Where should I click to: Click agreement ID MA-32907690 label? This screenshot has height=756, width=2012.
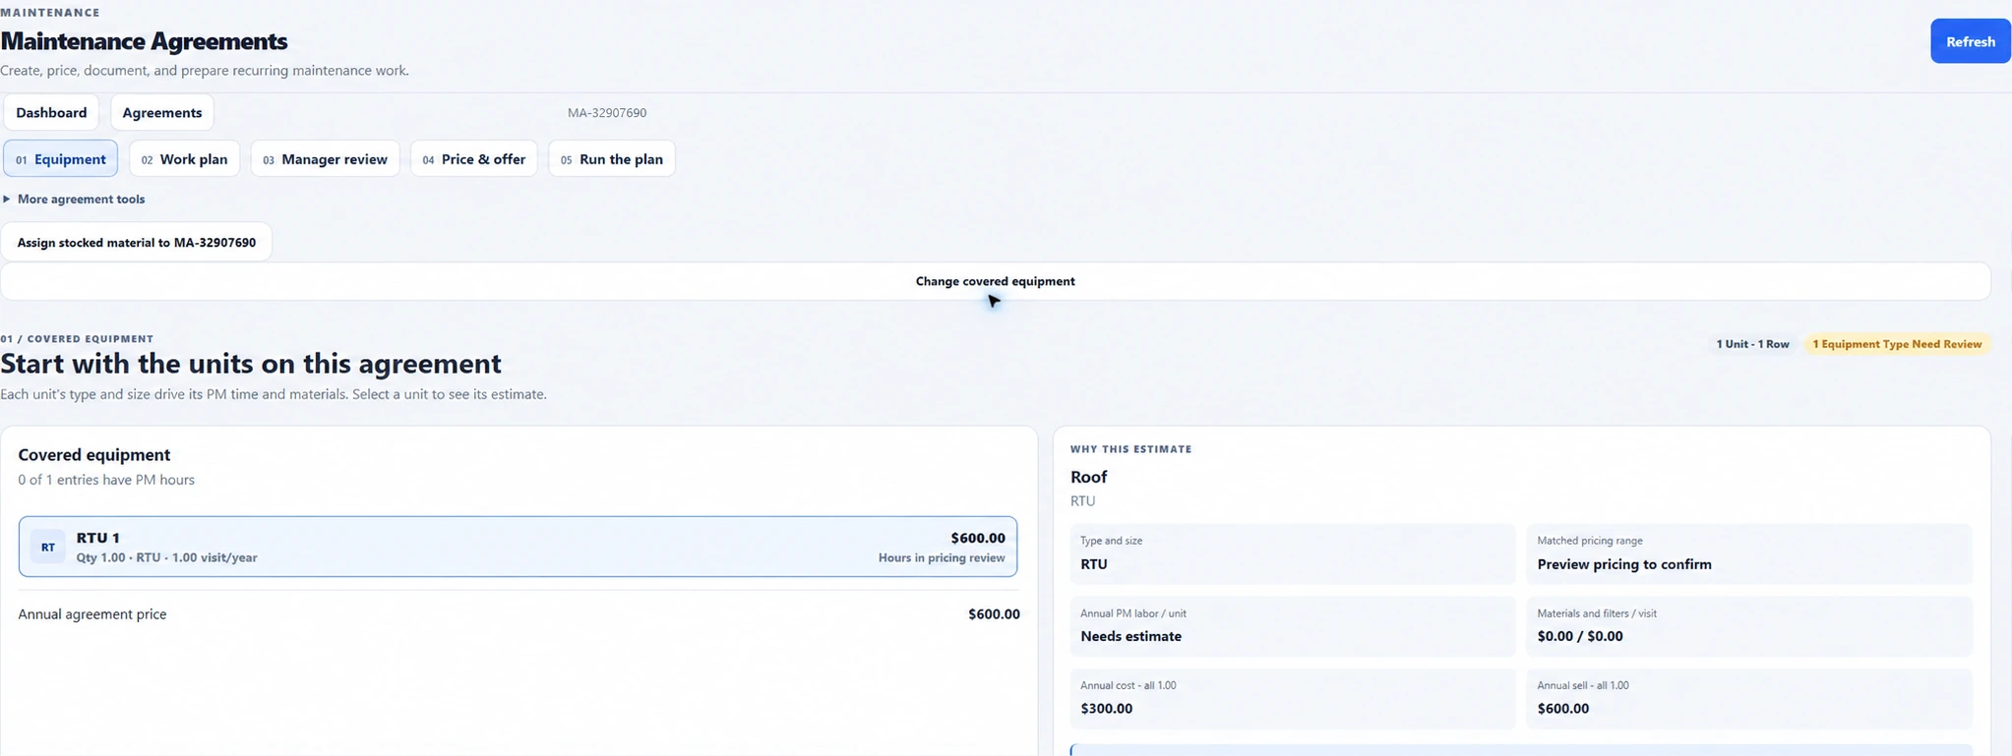(x=607, y=113)
